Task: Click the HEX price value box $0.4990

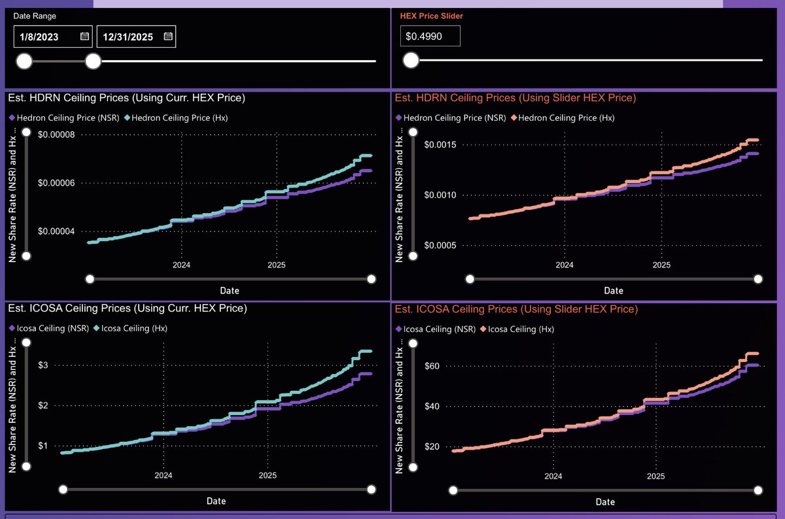Action: click(x=430, y=36)
